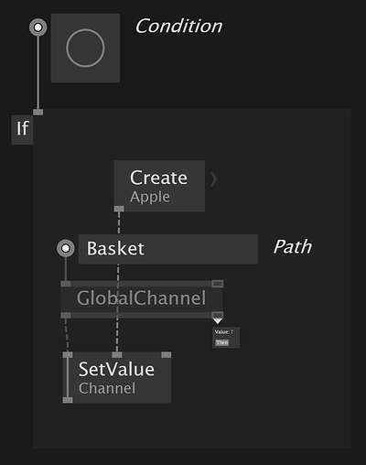Image resolution: width=366 pixels, height=465 pixels.
Task: Click the Condition input connector circle
Action: pyautogui.click(x=38, y=27)
